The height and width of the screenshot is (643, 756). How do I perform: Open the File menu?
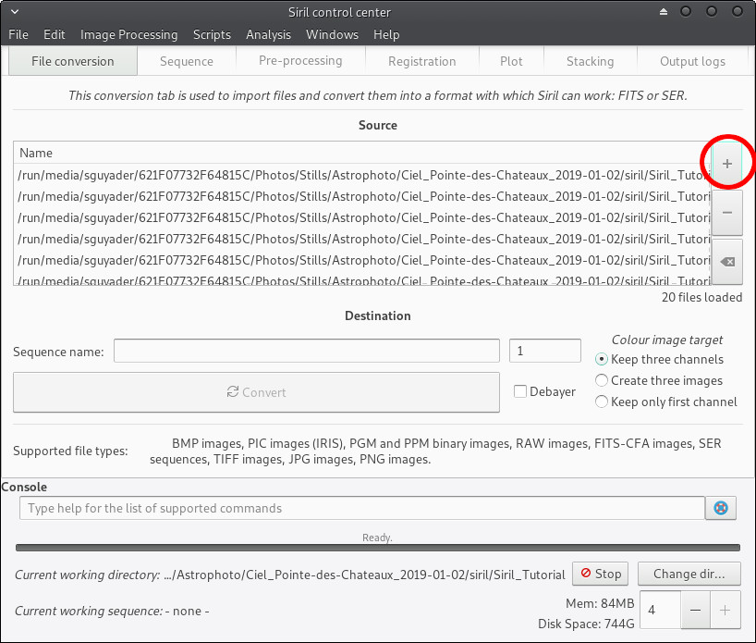click(x=18, y=35)
